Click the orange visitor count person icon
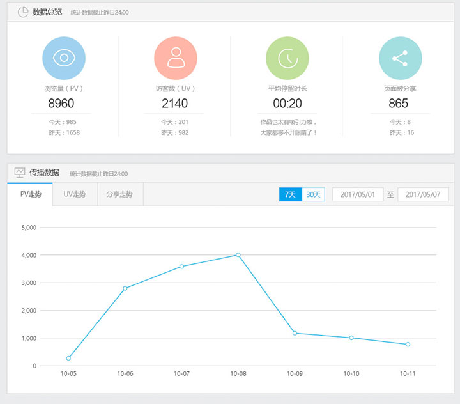This screenshot has width=460, height=404. click(x=176, y=58)
